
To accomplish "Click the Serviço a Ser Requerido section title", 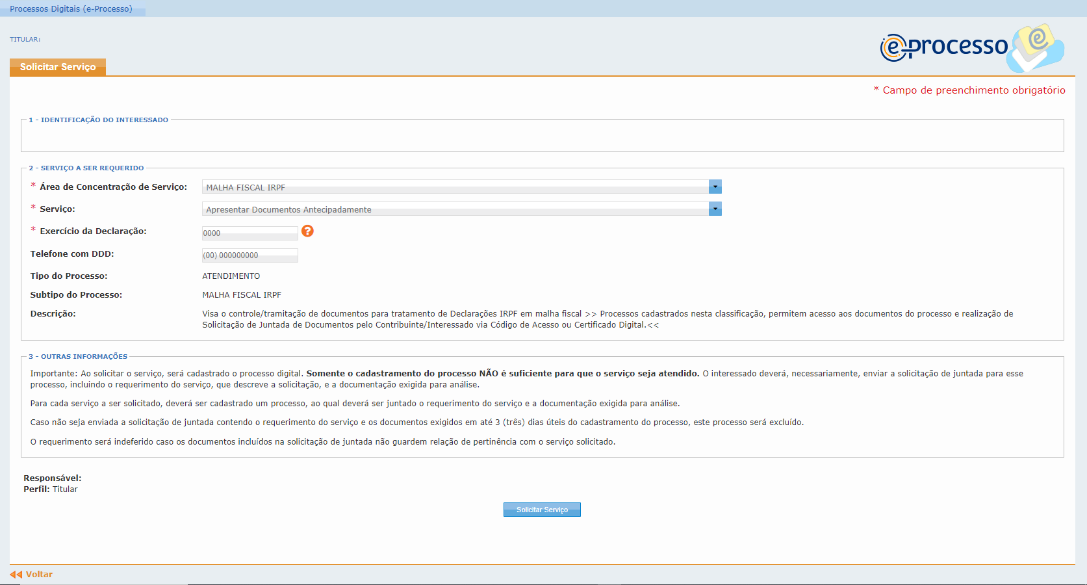I will click(x=86, y=168).
